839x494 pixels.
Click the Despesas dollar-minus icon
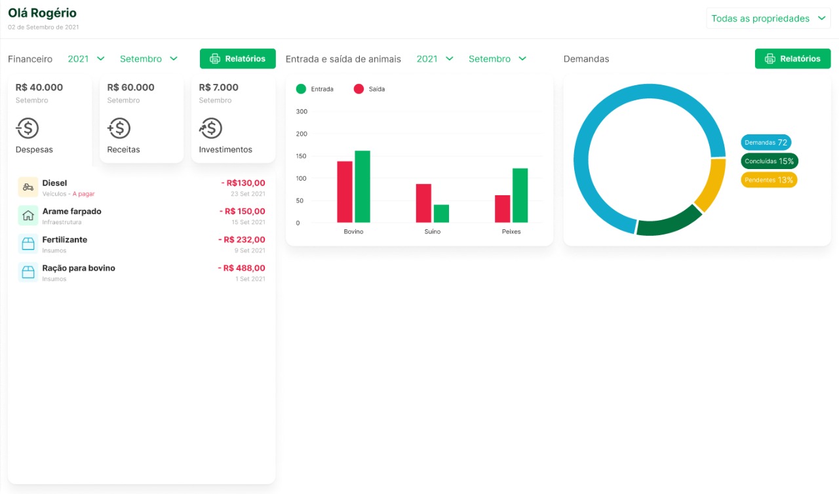point(28,128)
